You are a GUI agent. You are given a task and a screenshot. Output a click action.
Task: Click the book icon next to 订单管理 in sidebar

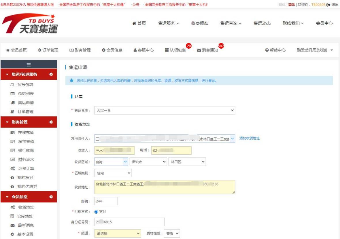(x=12, y=112)
